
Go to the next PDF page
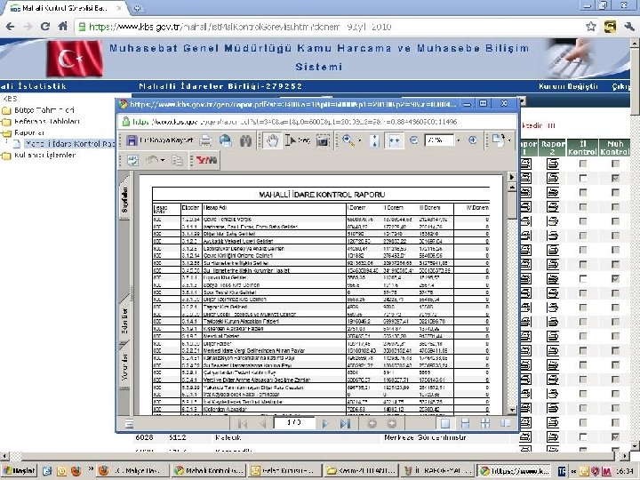325,424
